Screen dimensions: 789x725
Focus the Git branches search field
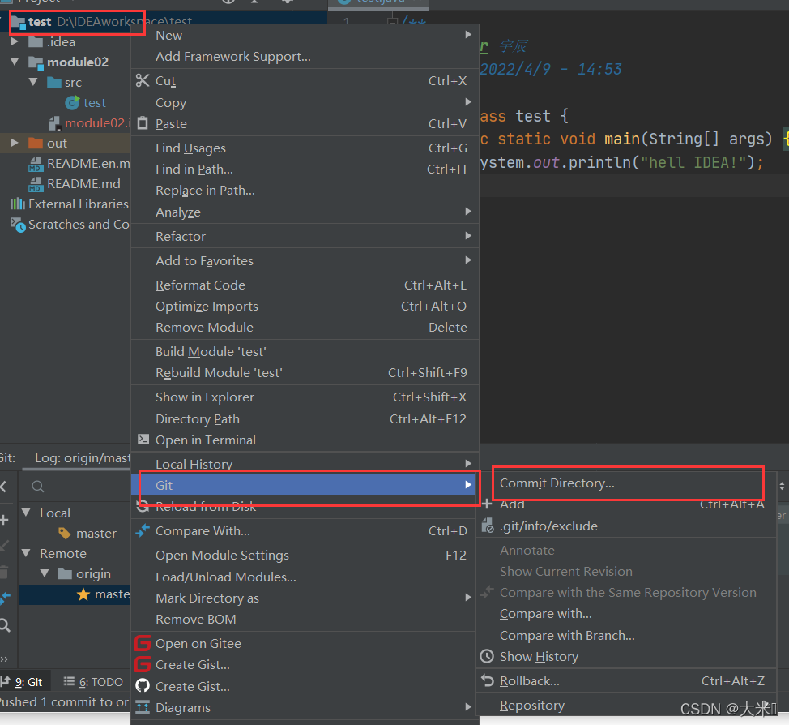(x=75, y=487)
